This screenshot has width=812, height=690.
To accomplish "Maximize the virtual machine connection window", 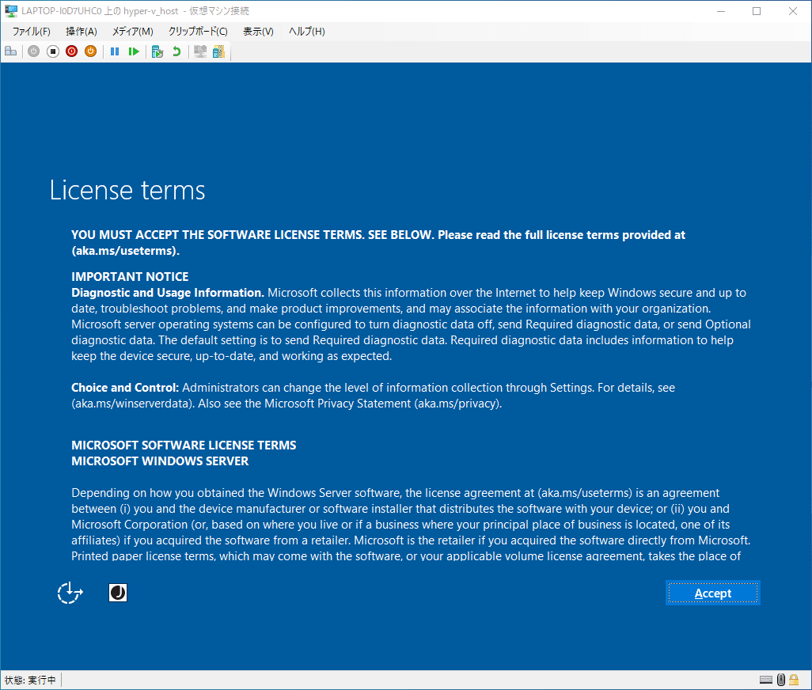I will tap(757, 11).
